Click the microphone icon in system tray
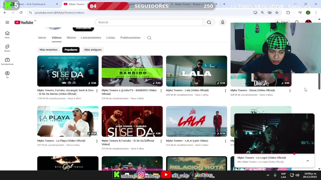The height and width of the screenshot is (180, 321). (275, 175)
